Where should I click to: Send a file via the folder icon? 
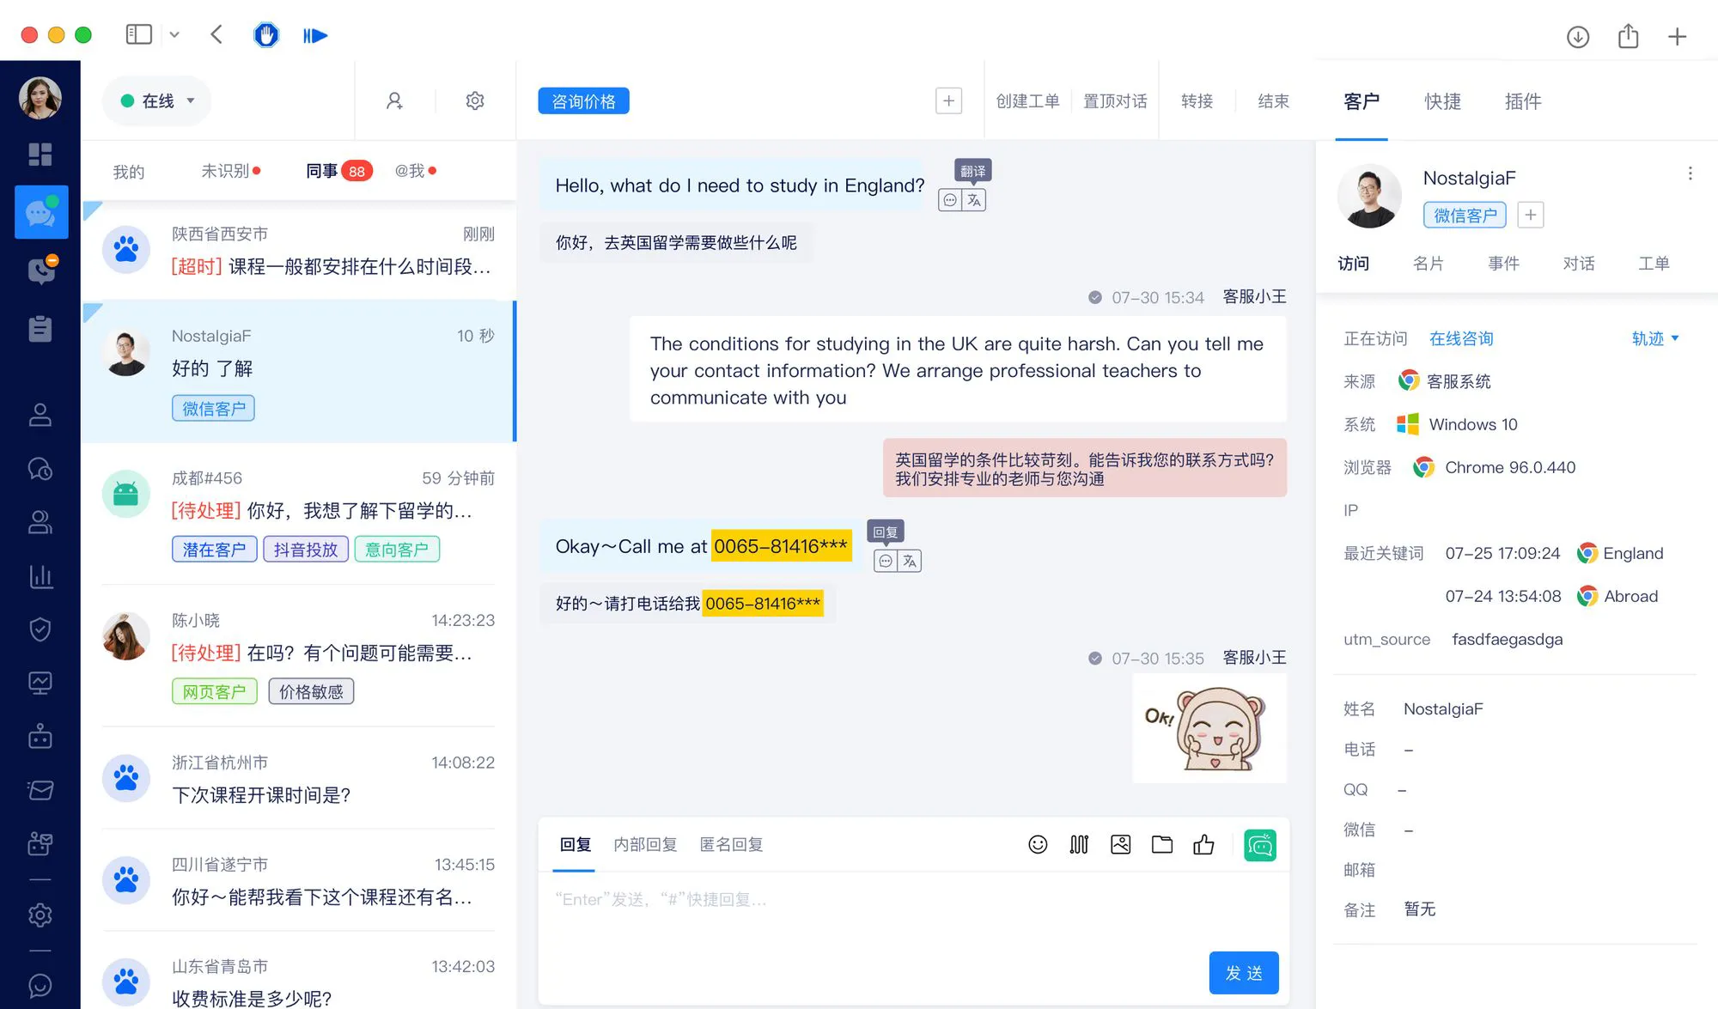1161,844
